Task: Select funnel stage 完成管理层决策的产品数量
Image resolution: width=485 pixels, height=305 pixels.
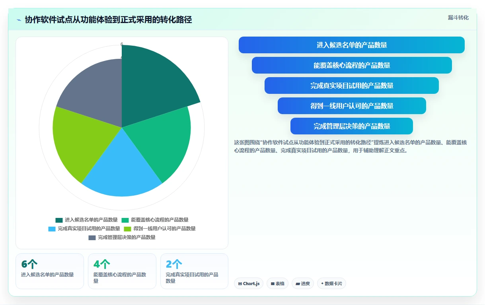Action: (352, 126)
